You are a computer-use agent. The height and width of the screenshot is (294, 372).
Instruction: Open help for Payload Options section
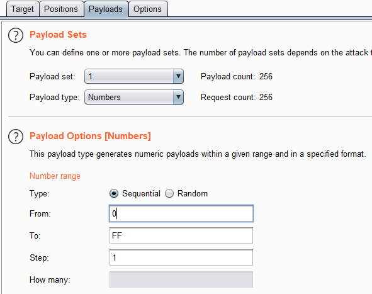click(16, 137)
